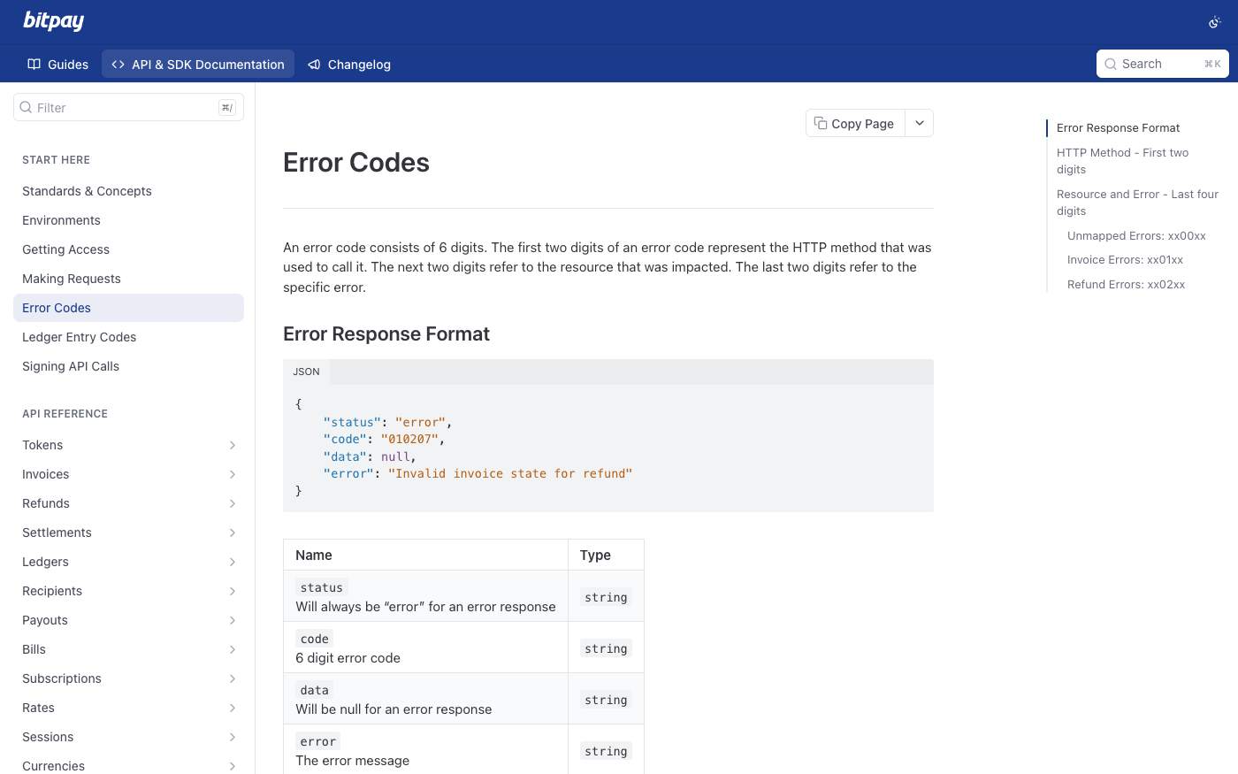Open Standards & Concepts page
This screenshot has height=774, width=1238.
[x=128, y=191]
